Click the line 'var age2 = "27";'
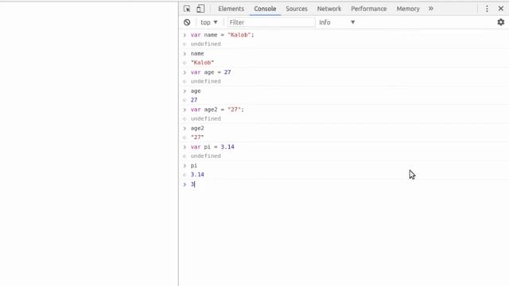Viewport: 509px width, 286px height. [217, 110]
